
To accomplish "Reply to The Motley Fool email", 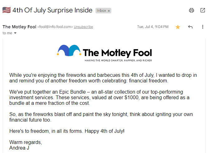I will [x=190, y=27].
